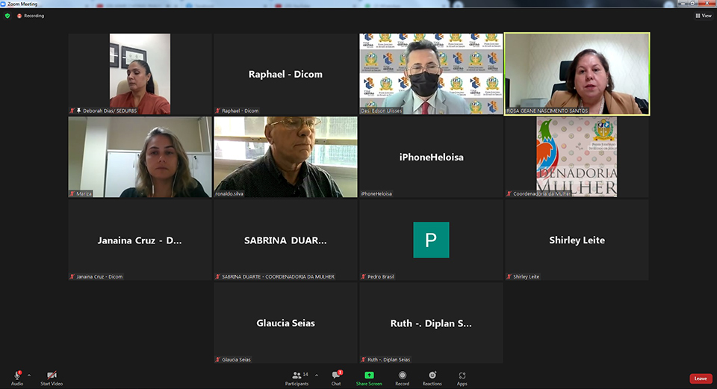This screenshot has width=717, height=389.
Task: Click the green encryption shield icon
Action: (7, 16)
